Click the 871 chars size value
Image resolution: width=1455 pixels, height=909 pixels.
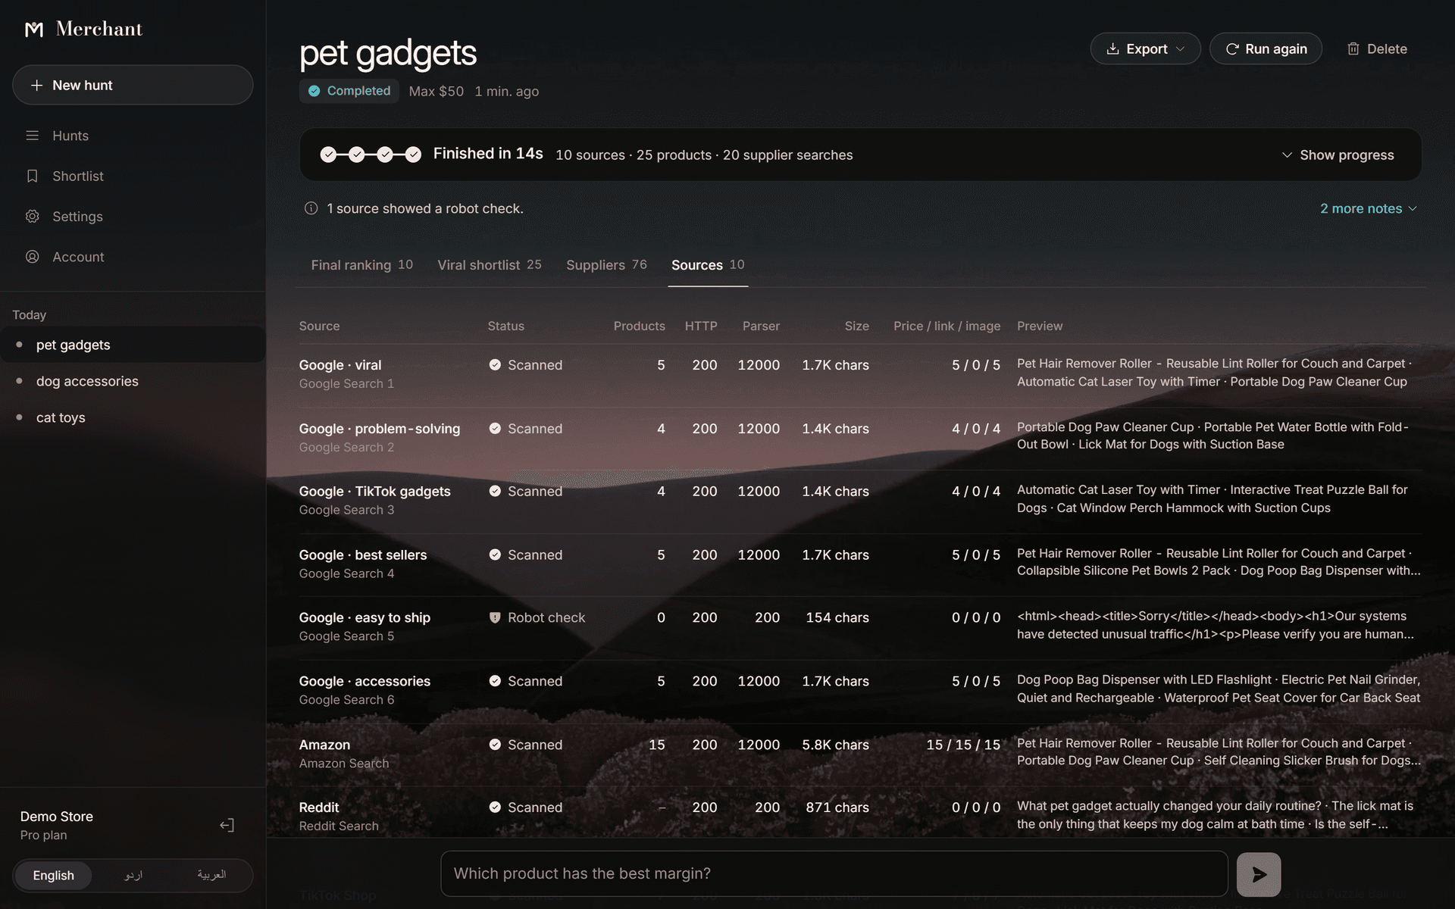837,807
